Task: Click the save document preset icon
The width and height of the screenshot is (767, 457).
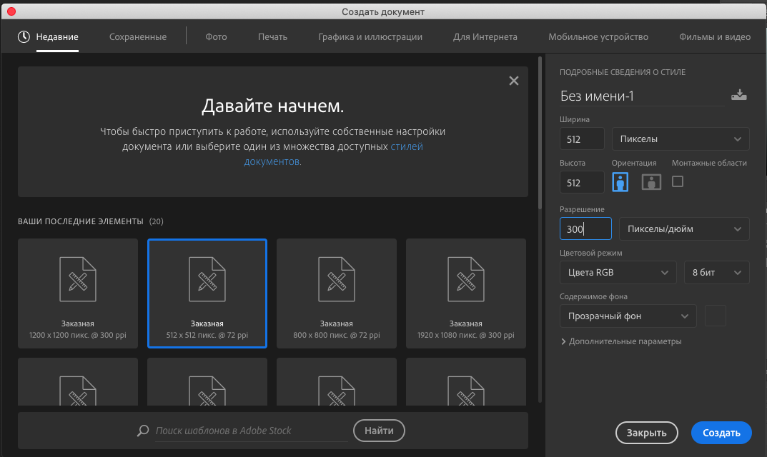Action: click(x=739, y=94)
